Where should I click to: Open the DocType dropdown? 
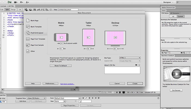pos(130,58)
